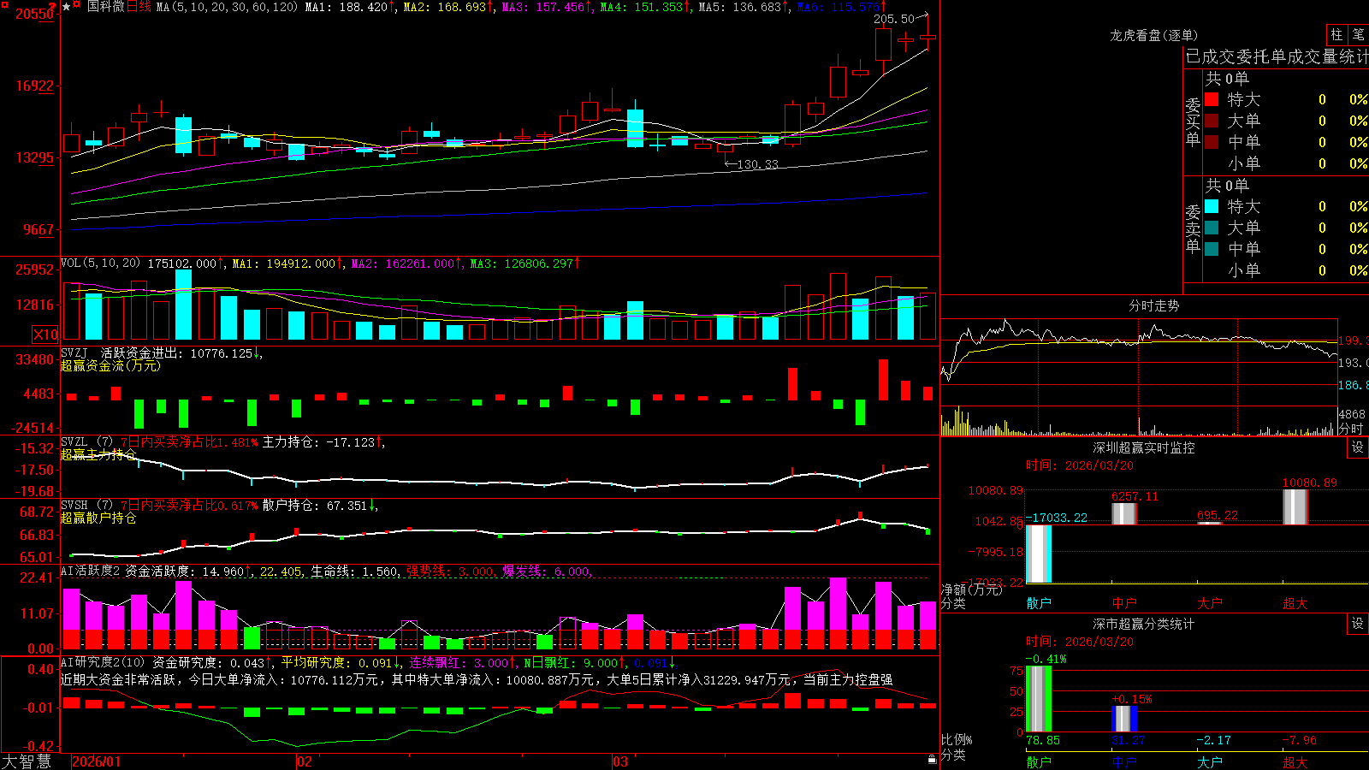The width and height of the screenshot is (1369, 770).
Task: Click the 散户持仓: 67.351 value
Action: tap(315, 506)
